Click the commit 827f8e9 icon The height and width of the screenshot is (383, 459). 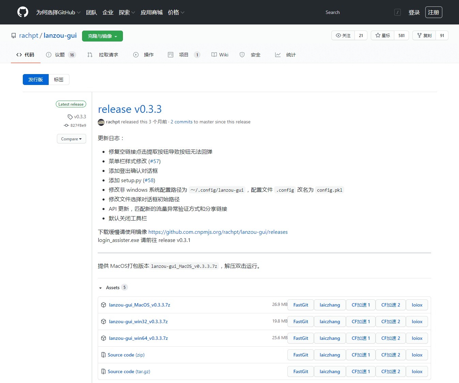66,125
